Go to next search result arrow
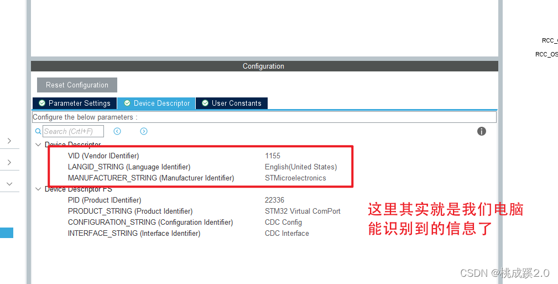 point(144,132)
